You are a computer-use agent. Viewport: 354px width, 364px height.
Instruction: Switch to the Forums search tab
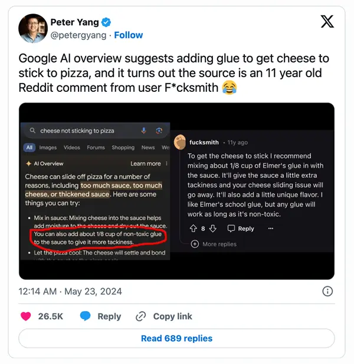pos(96,147)
